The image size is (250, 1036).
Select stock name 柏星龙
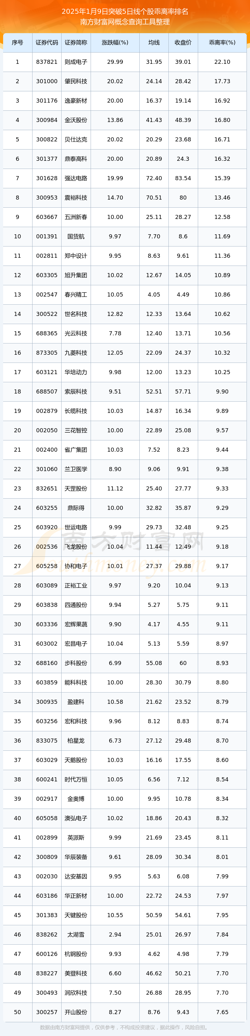coord(76,740)
